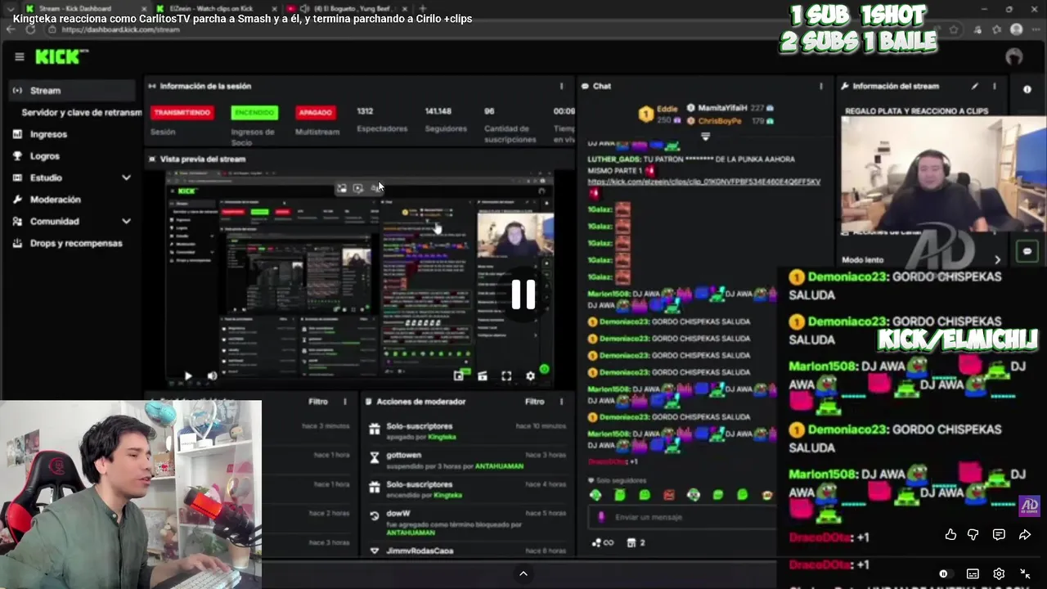Click the preview clip icon

click(483, 376)
